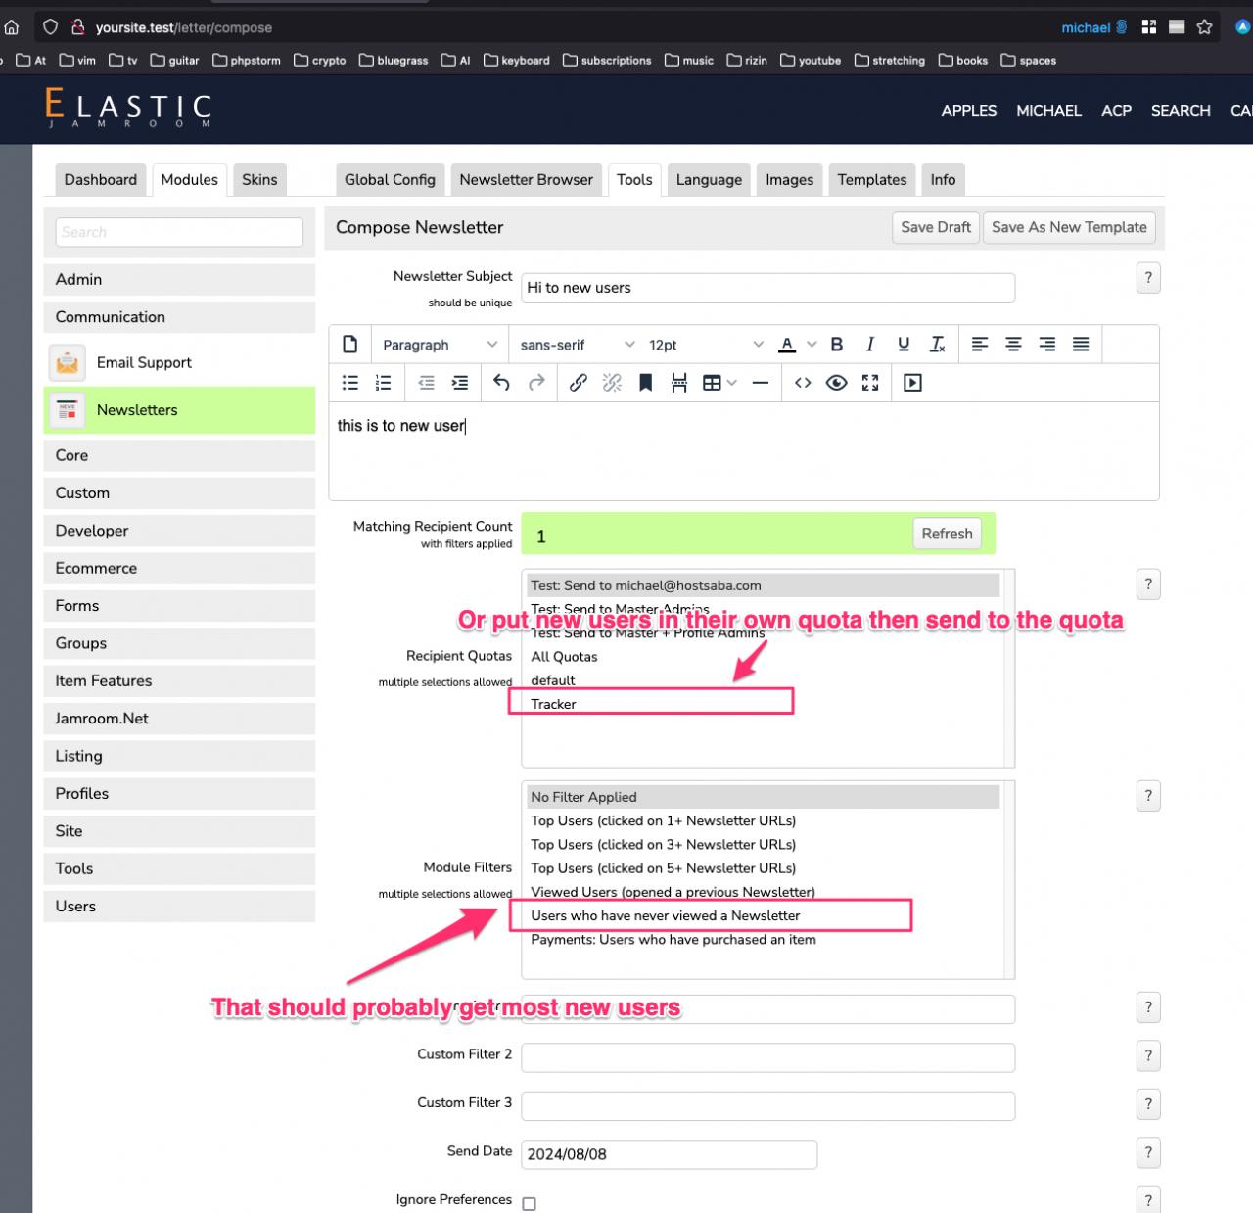Undo the last edit
The image size is (1253, 1213).
501,383
